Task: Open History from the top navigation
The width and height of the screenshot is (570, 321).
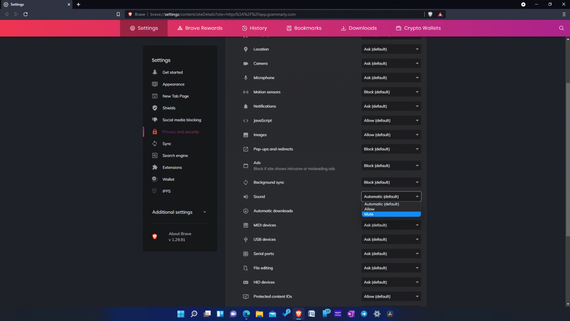Action: point(254,28)
